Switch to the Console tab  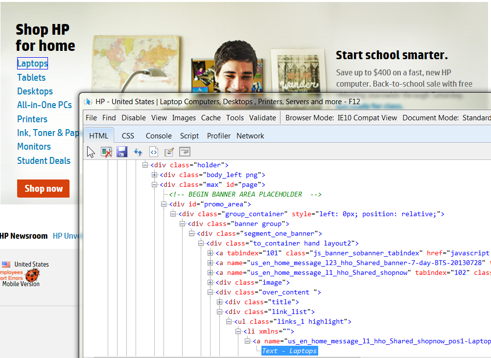point(159,136)
